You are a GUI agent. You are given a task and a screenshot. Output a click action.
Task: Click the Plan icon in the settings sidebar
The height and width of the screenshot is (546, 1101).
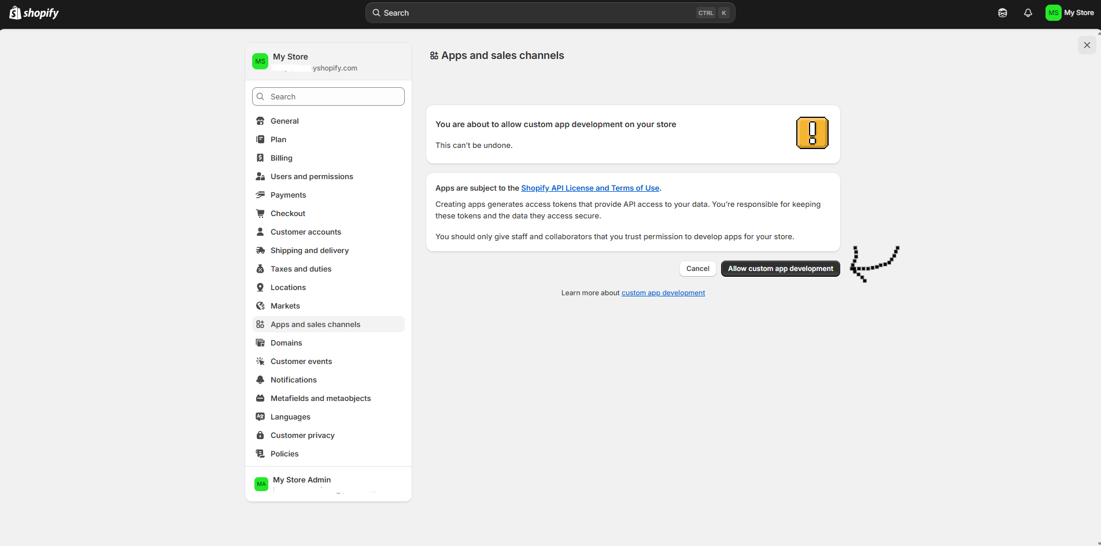pos(260,139)
